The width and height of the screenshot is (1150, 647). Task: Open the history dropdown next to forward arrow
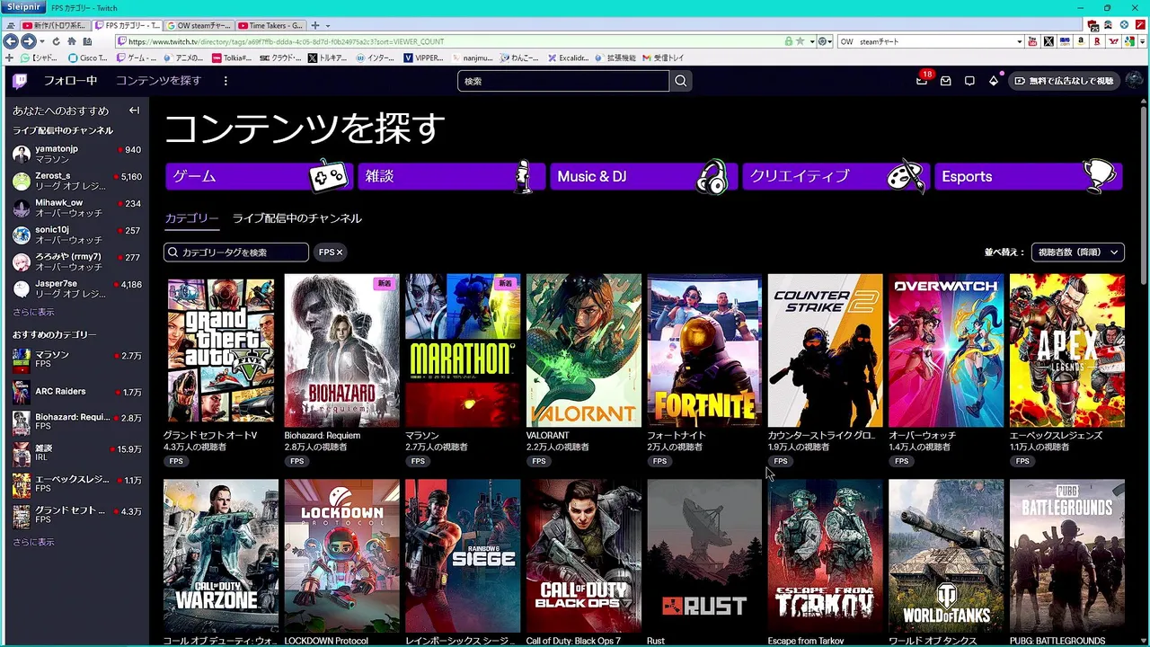(41, 41)
